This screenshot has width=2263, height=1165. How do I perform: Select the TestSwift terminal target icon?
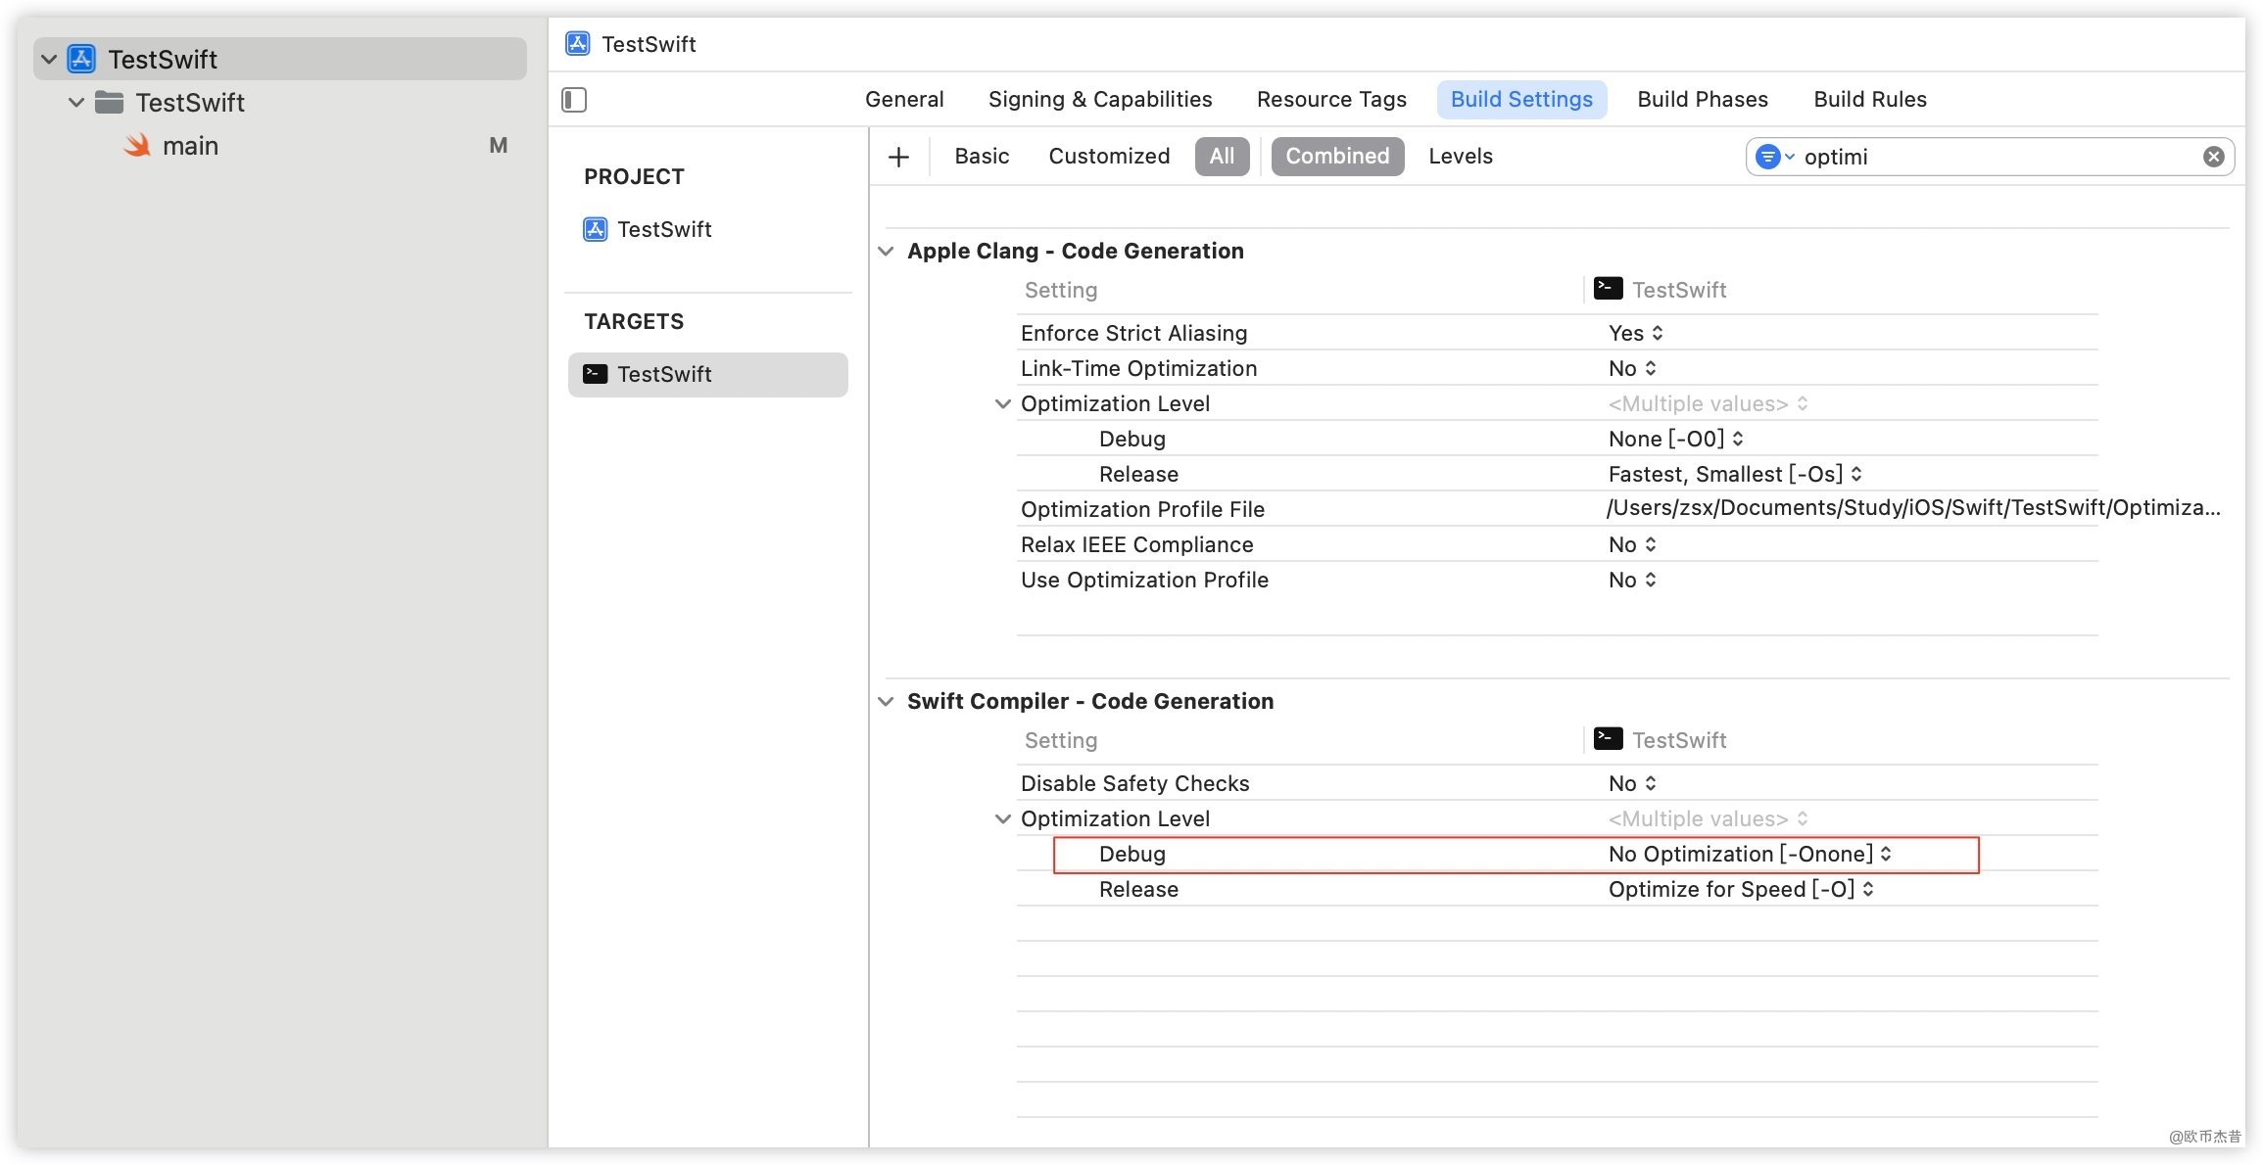pyautogui.click(x=595, y=374)
